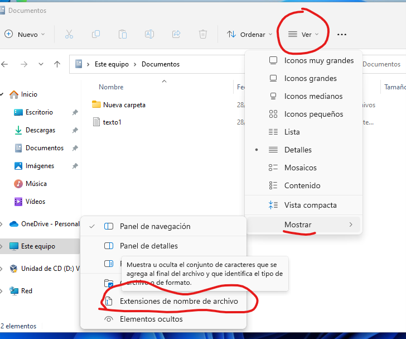Screen dimensions: 406x339
Task: Select Iconos grandes view option
Action: click(310, 78)
